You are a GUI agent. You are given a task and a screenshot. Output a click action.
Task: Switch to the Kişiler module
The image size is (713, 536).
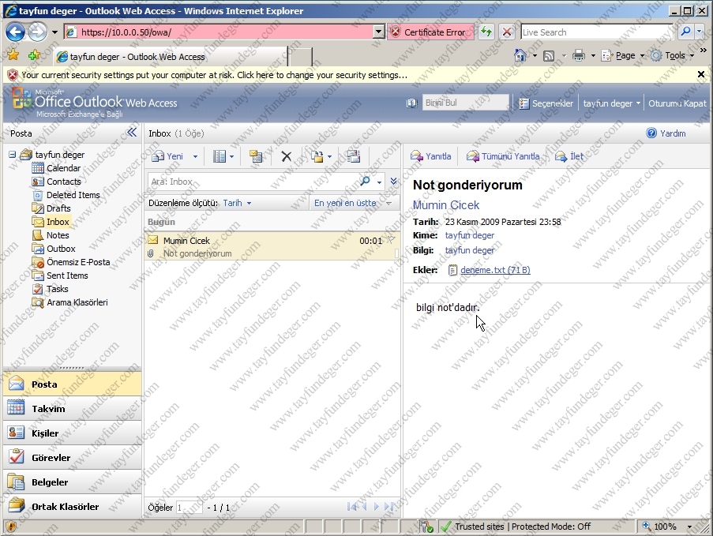pyautogui.click(x=73, y=433)
